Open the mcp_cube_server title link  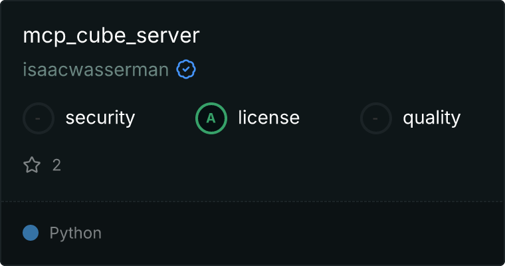111,36
